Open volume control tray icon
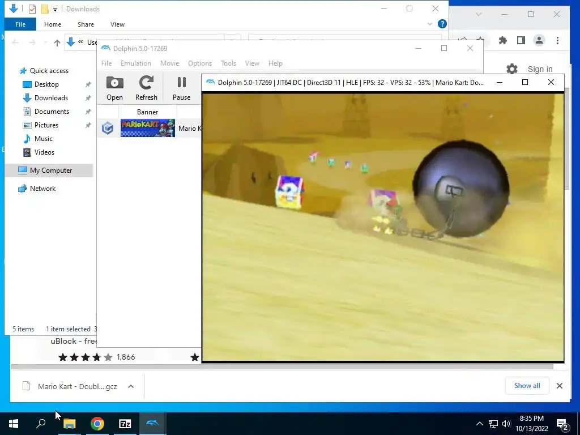The image size is (580, 435). click(x=506, y=424)
